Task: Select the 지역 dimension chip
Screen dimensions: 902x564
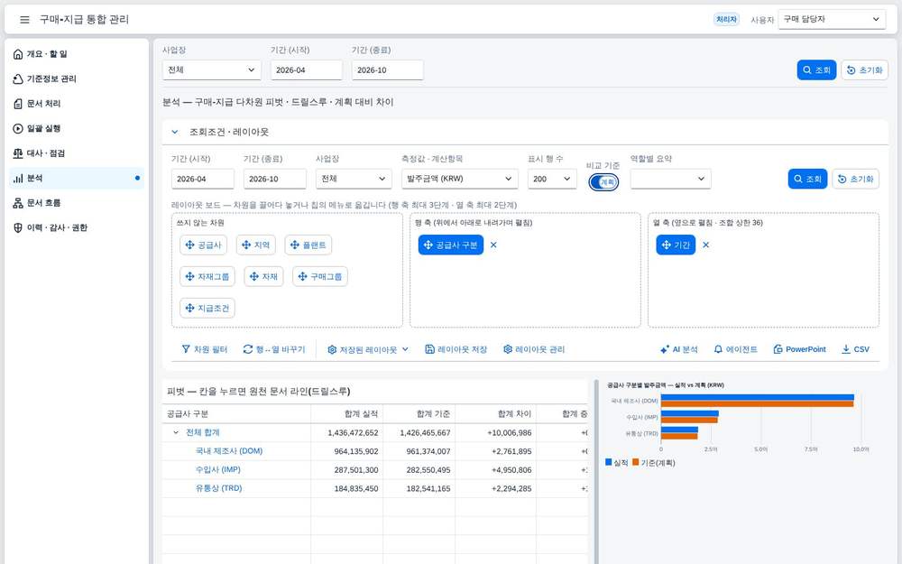Action: [256, 245]
